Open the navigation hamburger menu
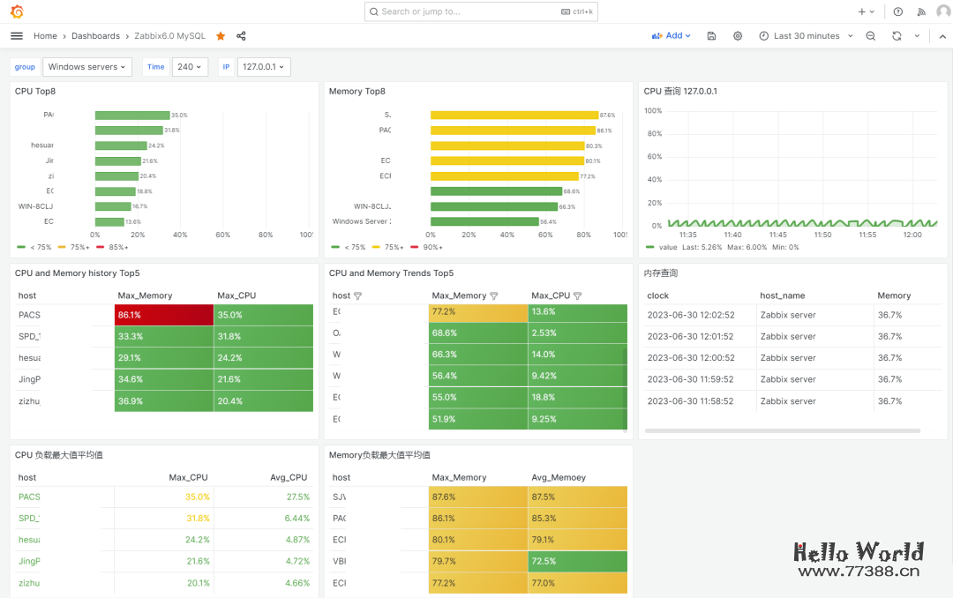 click(x=16, y=35)
